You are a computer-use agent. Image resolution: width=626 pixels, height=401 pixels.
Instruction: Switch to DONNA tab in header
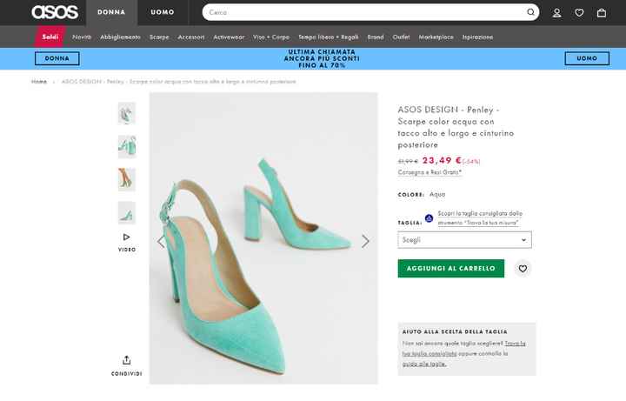click(x=111, y=12)
